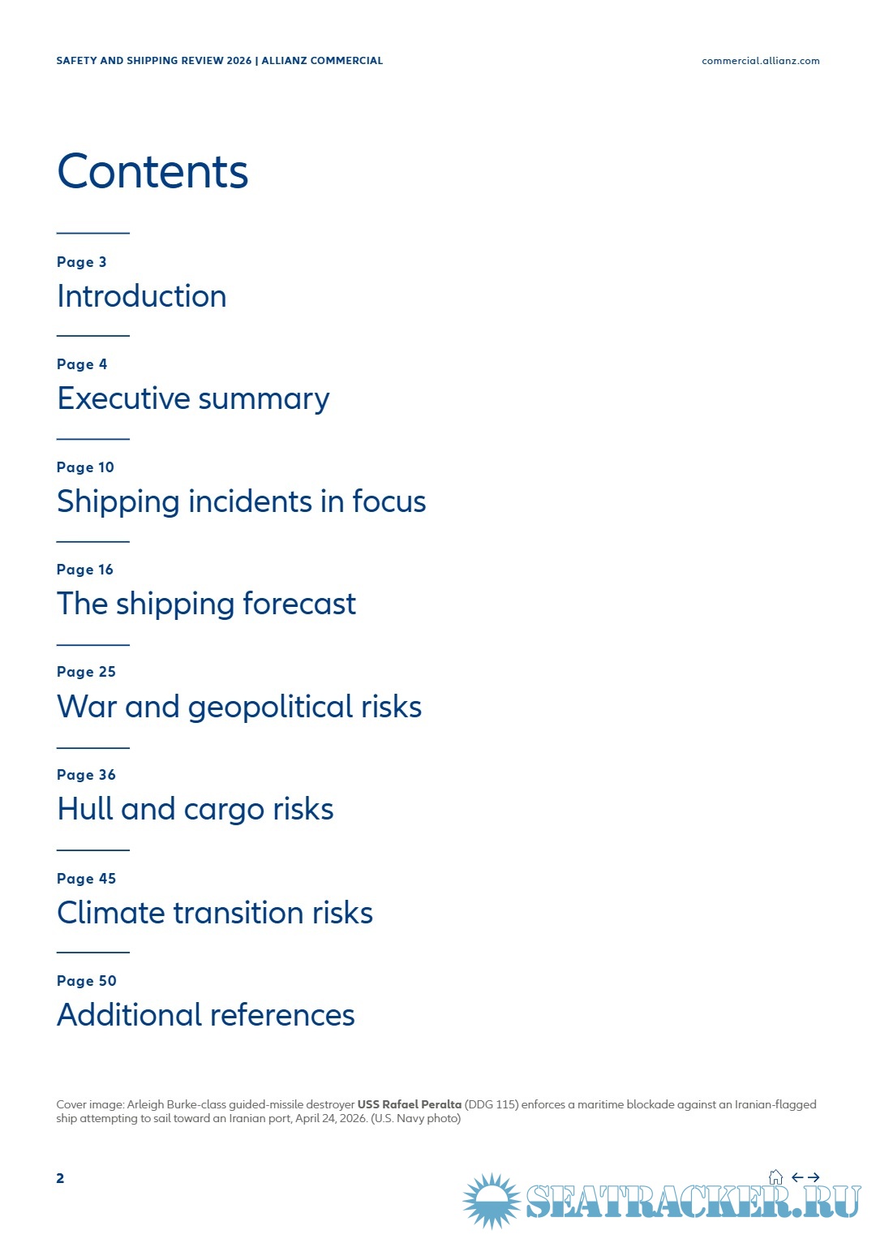The image size is (876, 1239).
Task: Open Hull and cargo risks section
Action: tap(195, 810)
